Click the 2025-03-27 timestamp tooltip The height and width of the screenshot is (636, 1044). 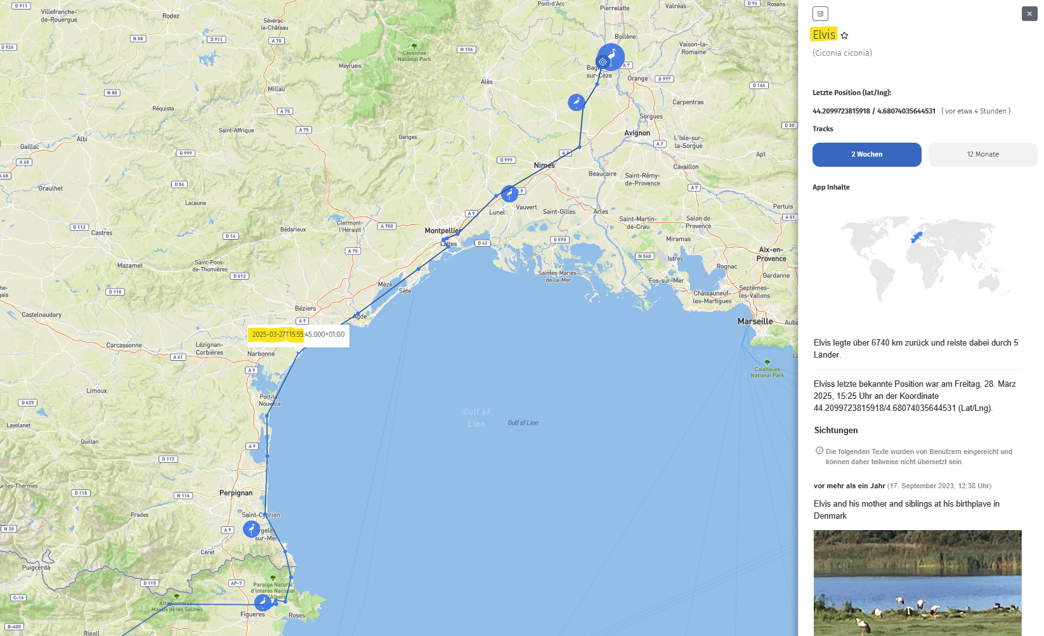coord(298,335)
